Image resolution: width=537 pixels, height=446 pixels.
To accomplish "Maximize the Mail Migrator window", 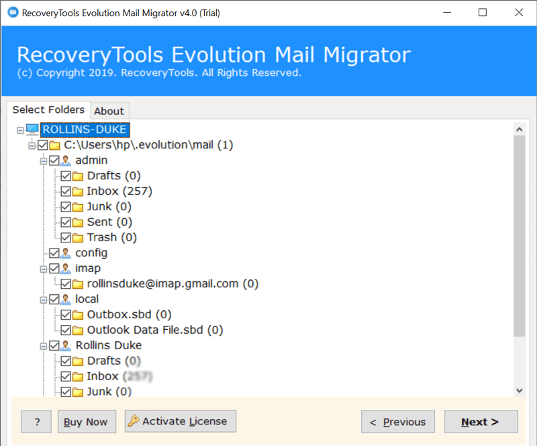I will (x=483, y=13).
